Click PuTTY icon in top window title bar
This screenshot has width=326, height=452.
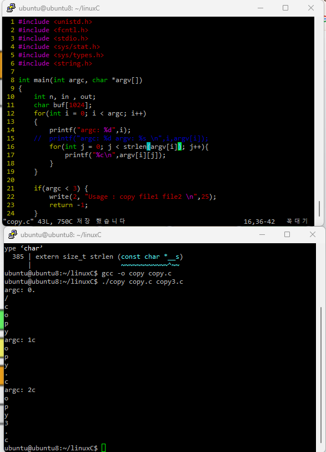(11, 8)
